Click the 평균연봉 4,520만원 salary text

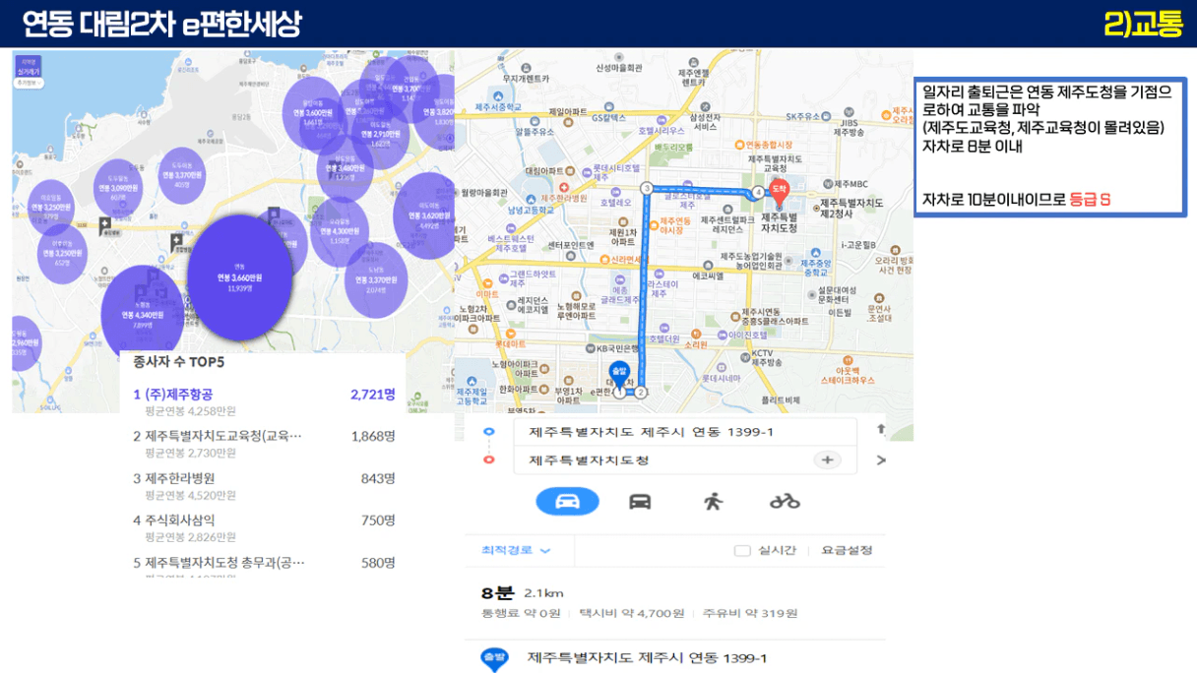[190, 495]
